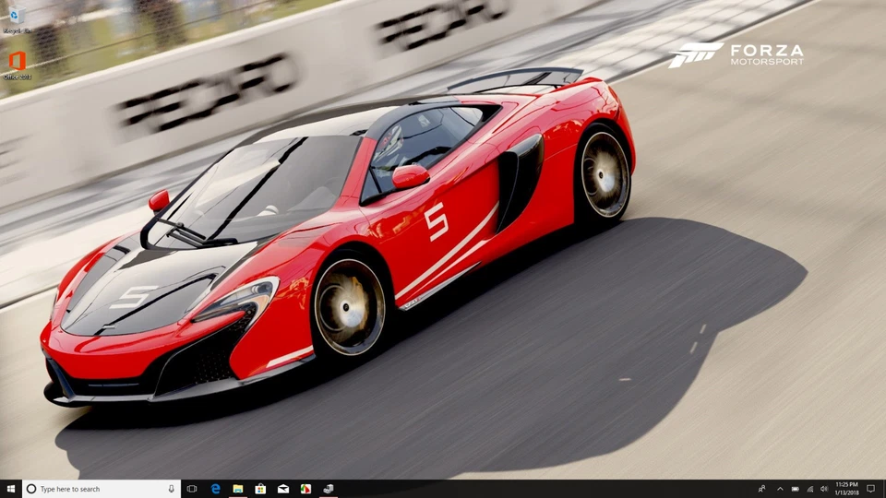Open the Windows Start menu
Image resolution: width=886 pixels, height=498 pixels.
[9, 489]
